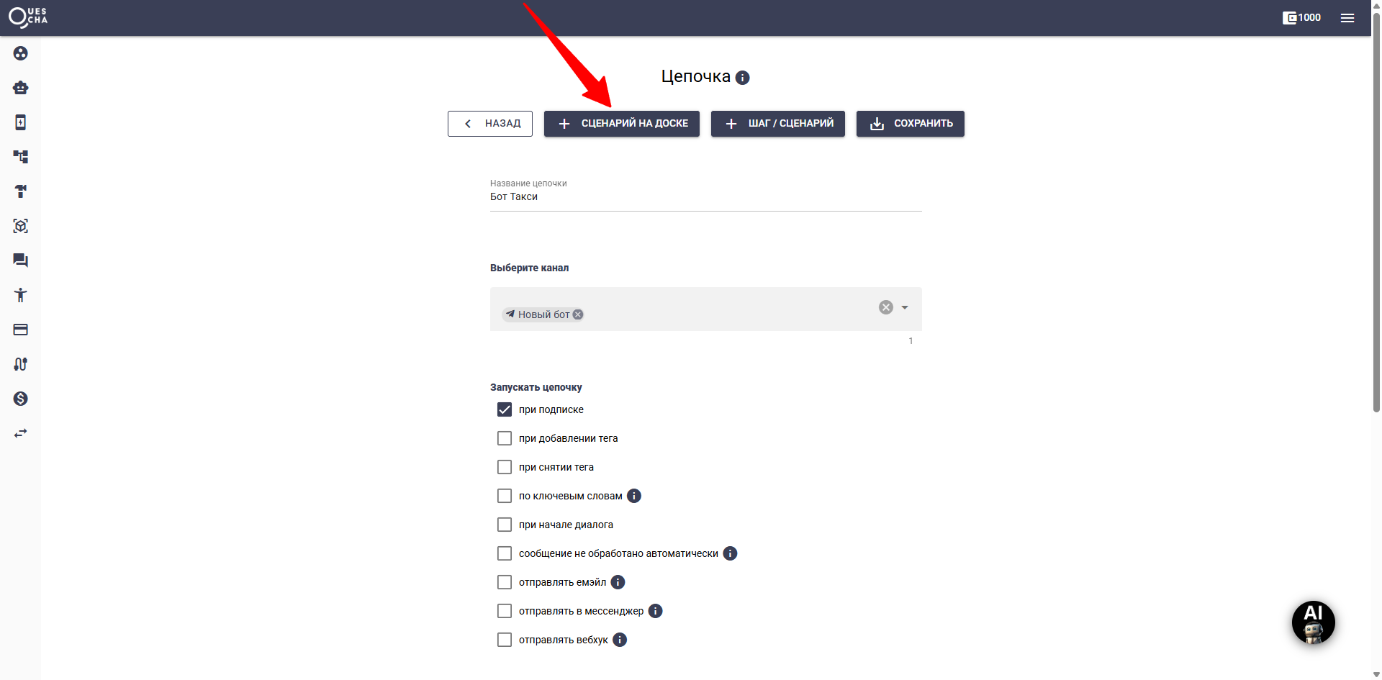The height and width of the screenshot is (680, 1382).
Task: Expand the channel selection dropdown arrow
Action: [905, 307]
